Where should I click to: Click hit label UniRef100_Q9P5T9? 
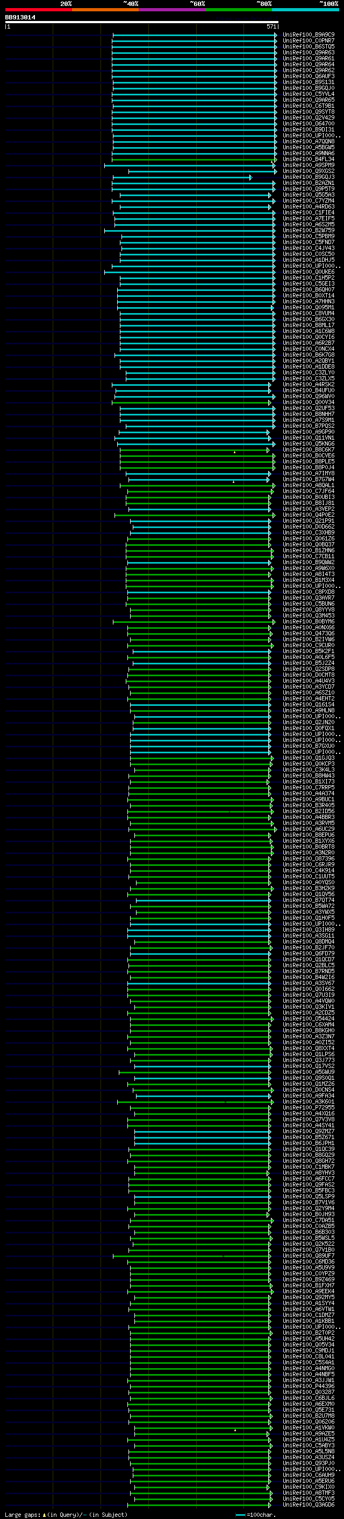tap(308, 189)
